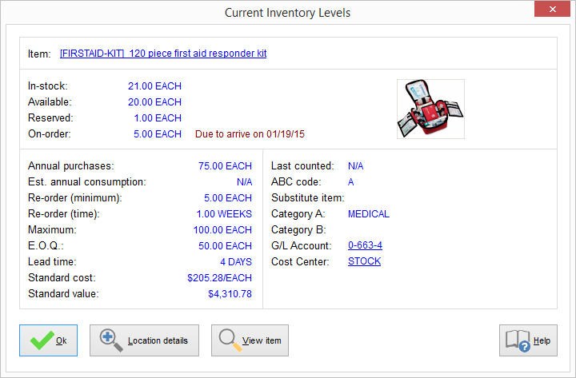Open G/L Account 0-663-4 link
Screen dimensions: 576x378
[x=365, y=245]
